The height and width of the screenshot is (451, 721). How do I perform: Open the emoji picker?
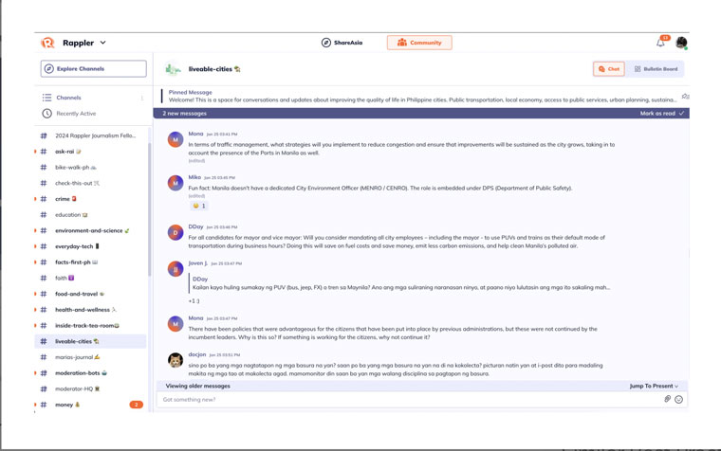click(678, 400)
